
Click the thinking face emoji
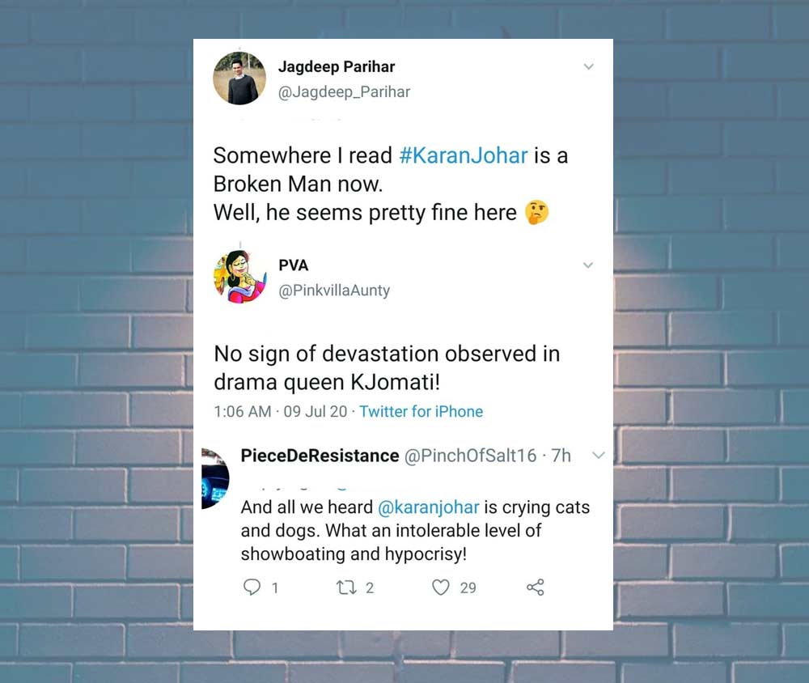pyautogui.click(x=536, y=213)
